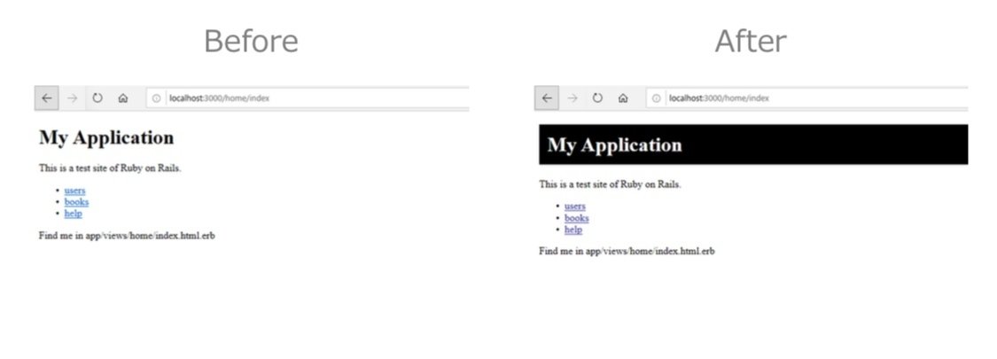
Task: Click the Before browser's localhost:3000/home/index address field
Action: click(308, 98)
